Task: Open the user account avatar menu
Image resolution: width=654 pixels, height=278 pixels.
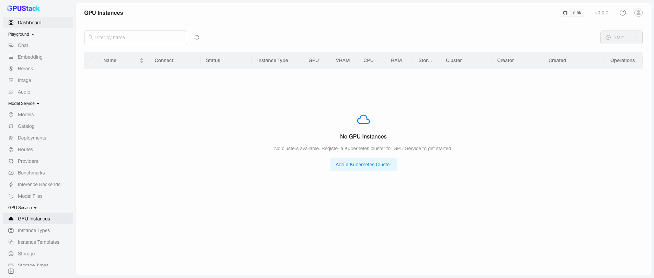Action: tap(639, 13)
